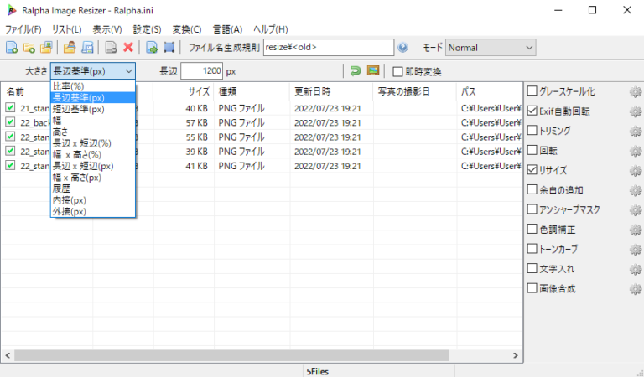Click the 長辺 pixel value input field

click(x=201, y=71)
